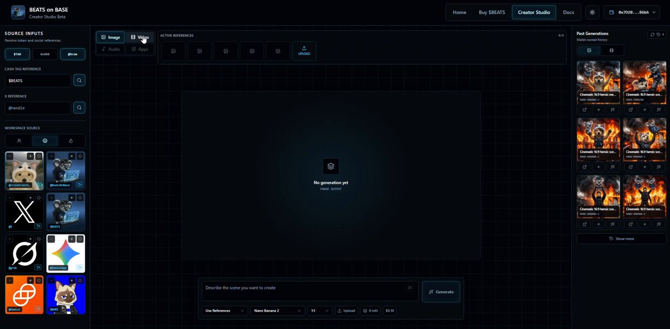This screenshot has width=670, height=329.
Task: Add the orange @Gemini card as reference
Action: tap(31, 280)
